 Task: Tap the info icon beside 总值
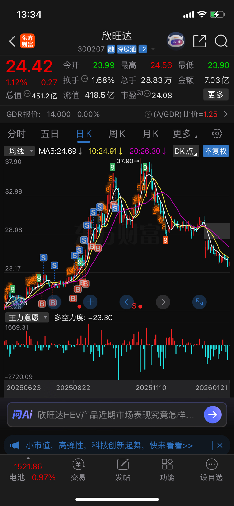point(27,94)
